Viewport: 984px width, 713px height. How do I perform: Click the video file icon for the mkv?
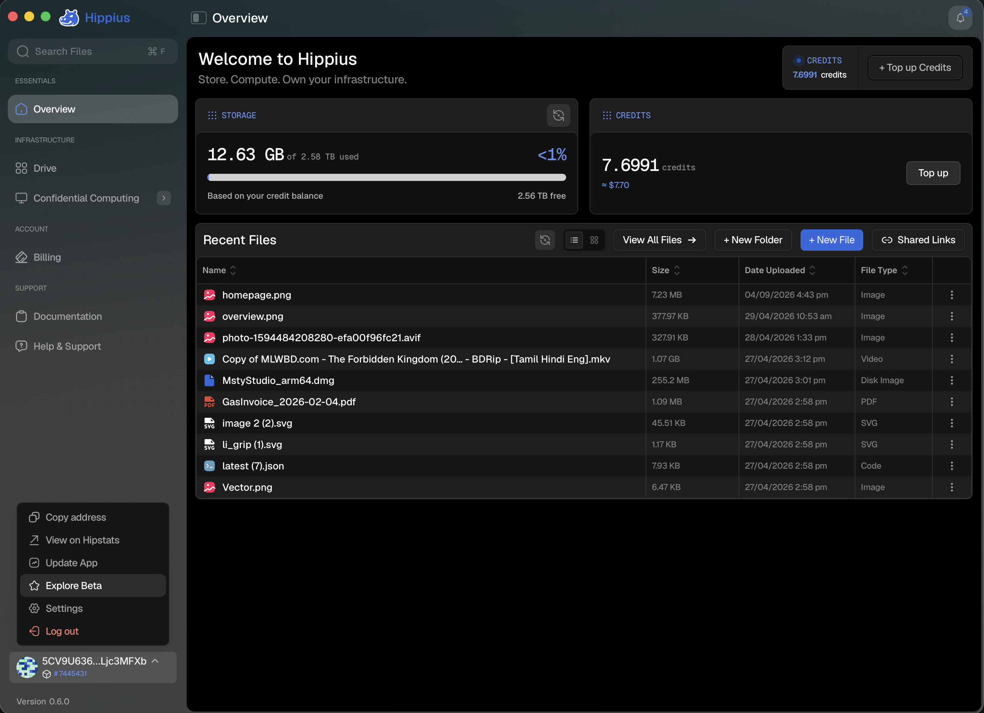coord(209,359)
